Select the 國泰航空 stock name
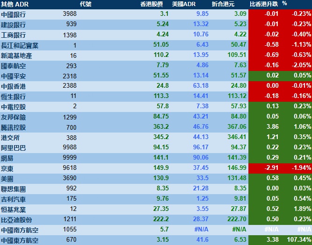Screen dimensions: 312x245 14,66
